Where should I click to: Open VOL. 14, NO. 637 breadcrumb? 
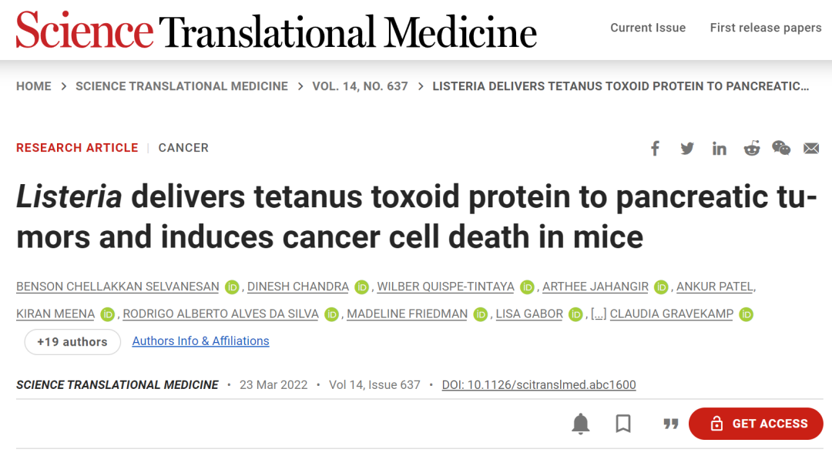click(x=360, y=86)
